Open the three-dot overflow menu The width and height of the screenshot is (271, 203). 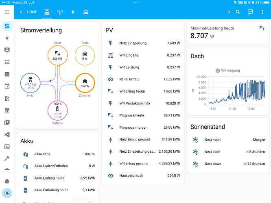[262, 12]
